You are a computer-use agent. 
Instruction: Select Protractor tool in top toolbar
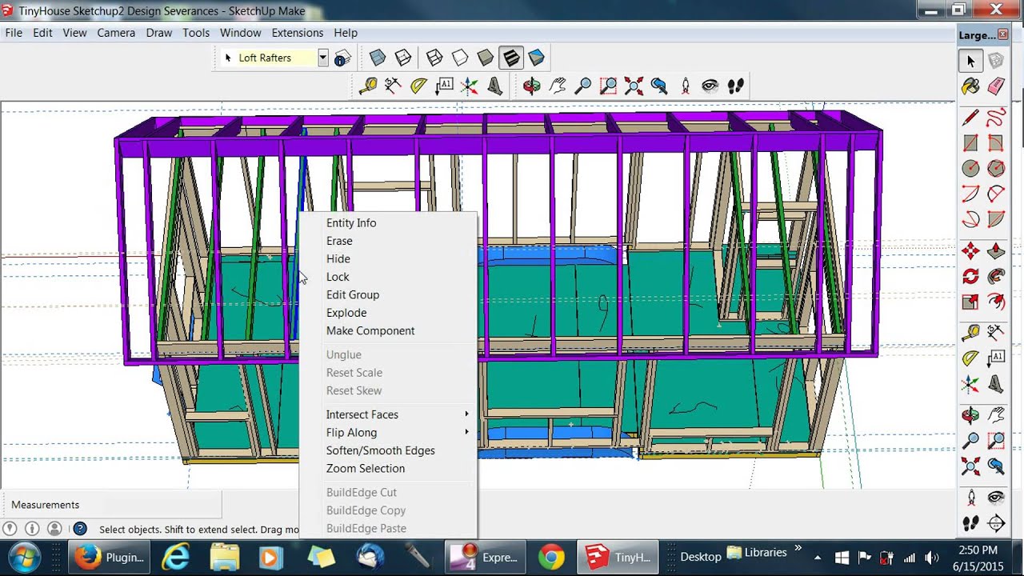[418, 86]
